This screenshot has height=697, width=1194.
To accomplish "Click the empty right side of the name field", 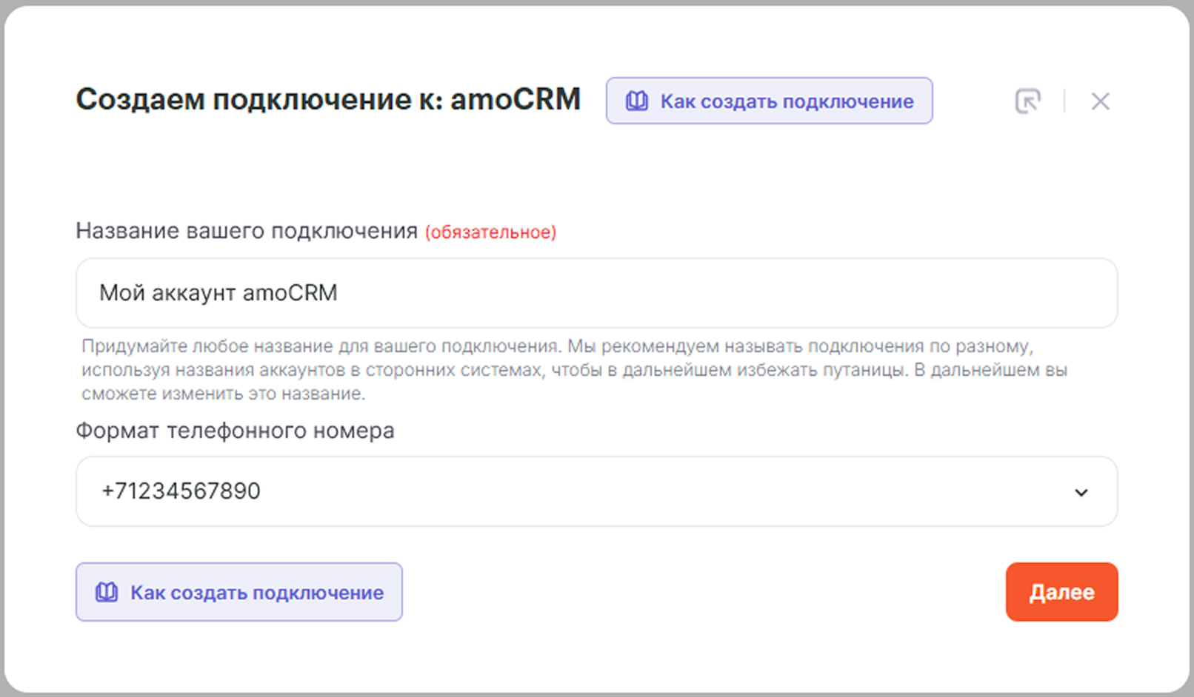I will [889, 293].
